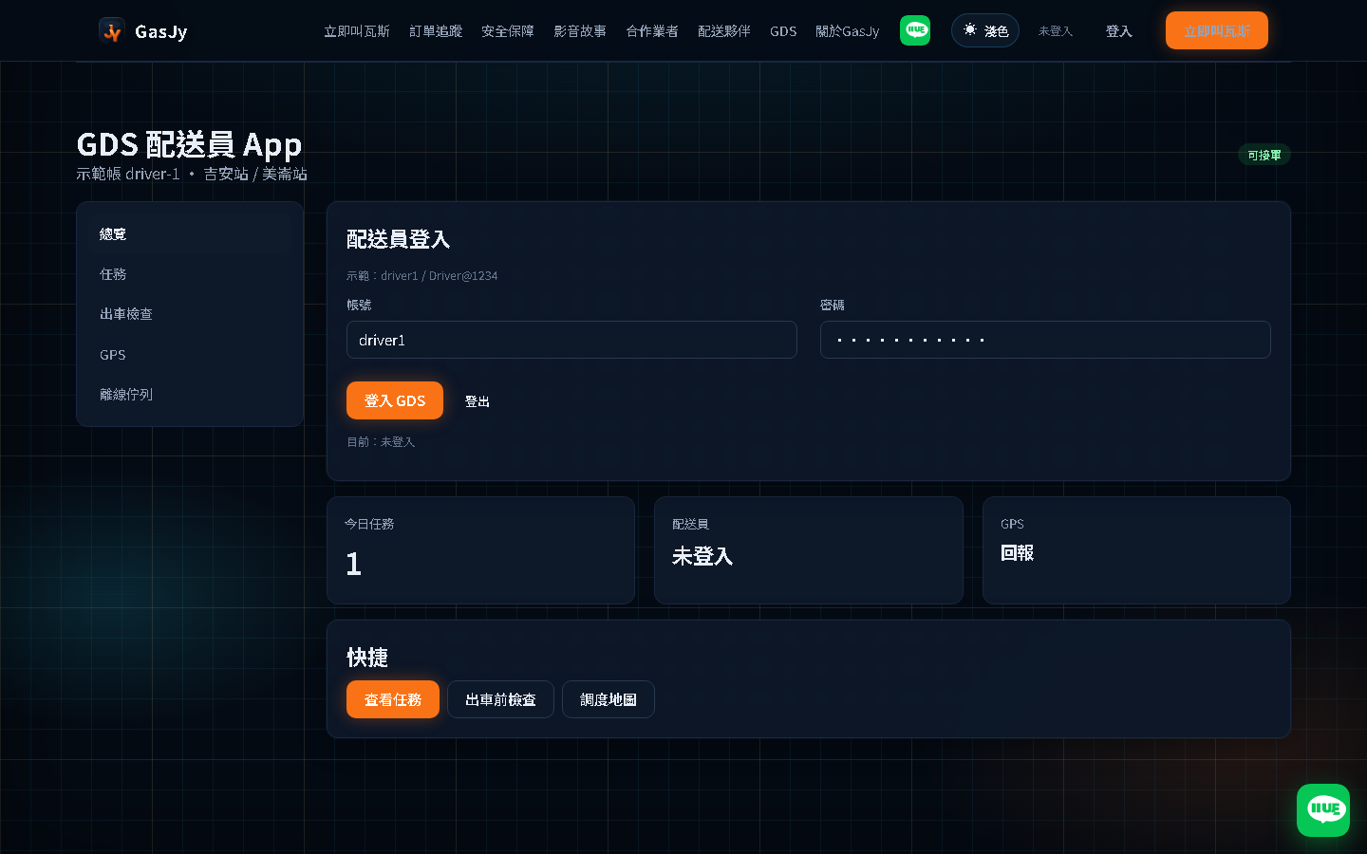The width and height of the screenshot is (1367, 854).
Task: Open the 調度地圖 shortcut button
Action: (609, 699)
